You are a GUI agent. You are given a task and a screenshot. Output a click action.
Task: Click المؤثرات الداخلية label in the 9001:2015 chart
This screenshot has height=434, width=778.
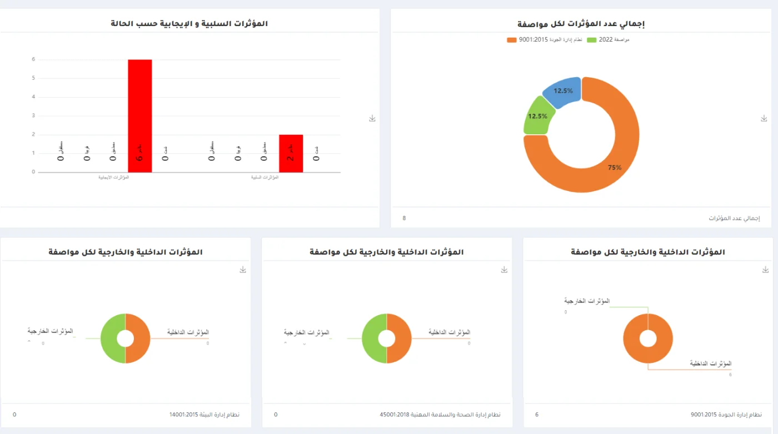711,364
